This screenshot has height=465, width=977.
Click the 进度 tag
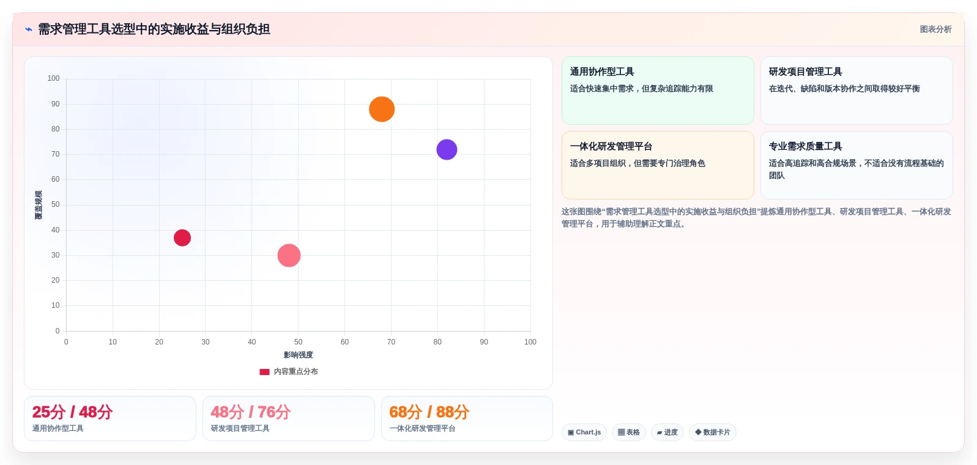point(667,432)
